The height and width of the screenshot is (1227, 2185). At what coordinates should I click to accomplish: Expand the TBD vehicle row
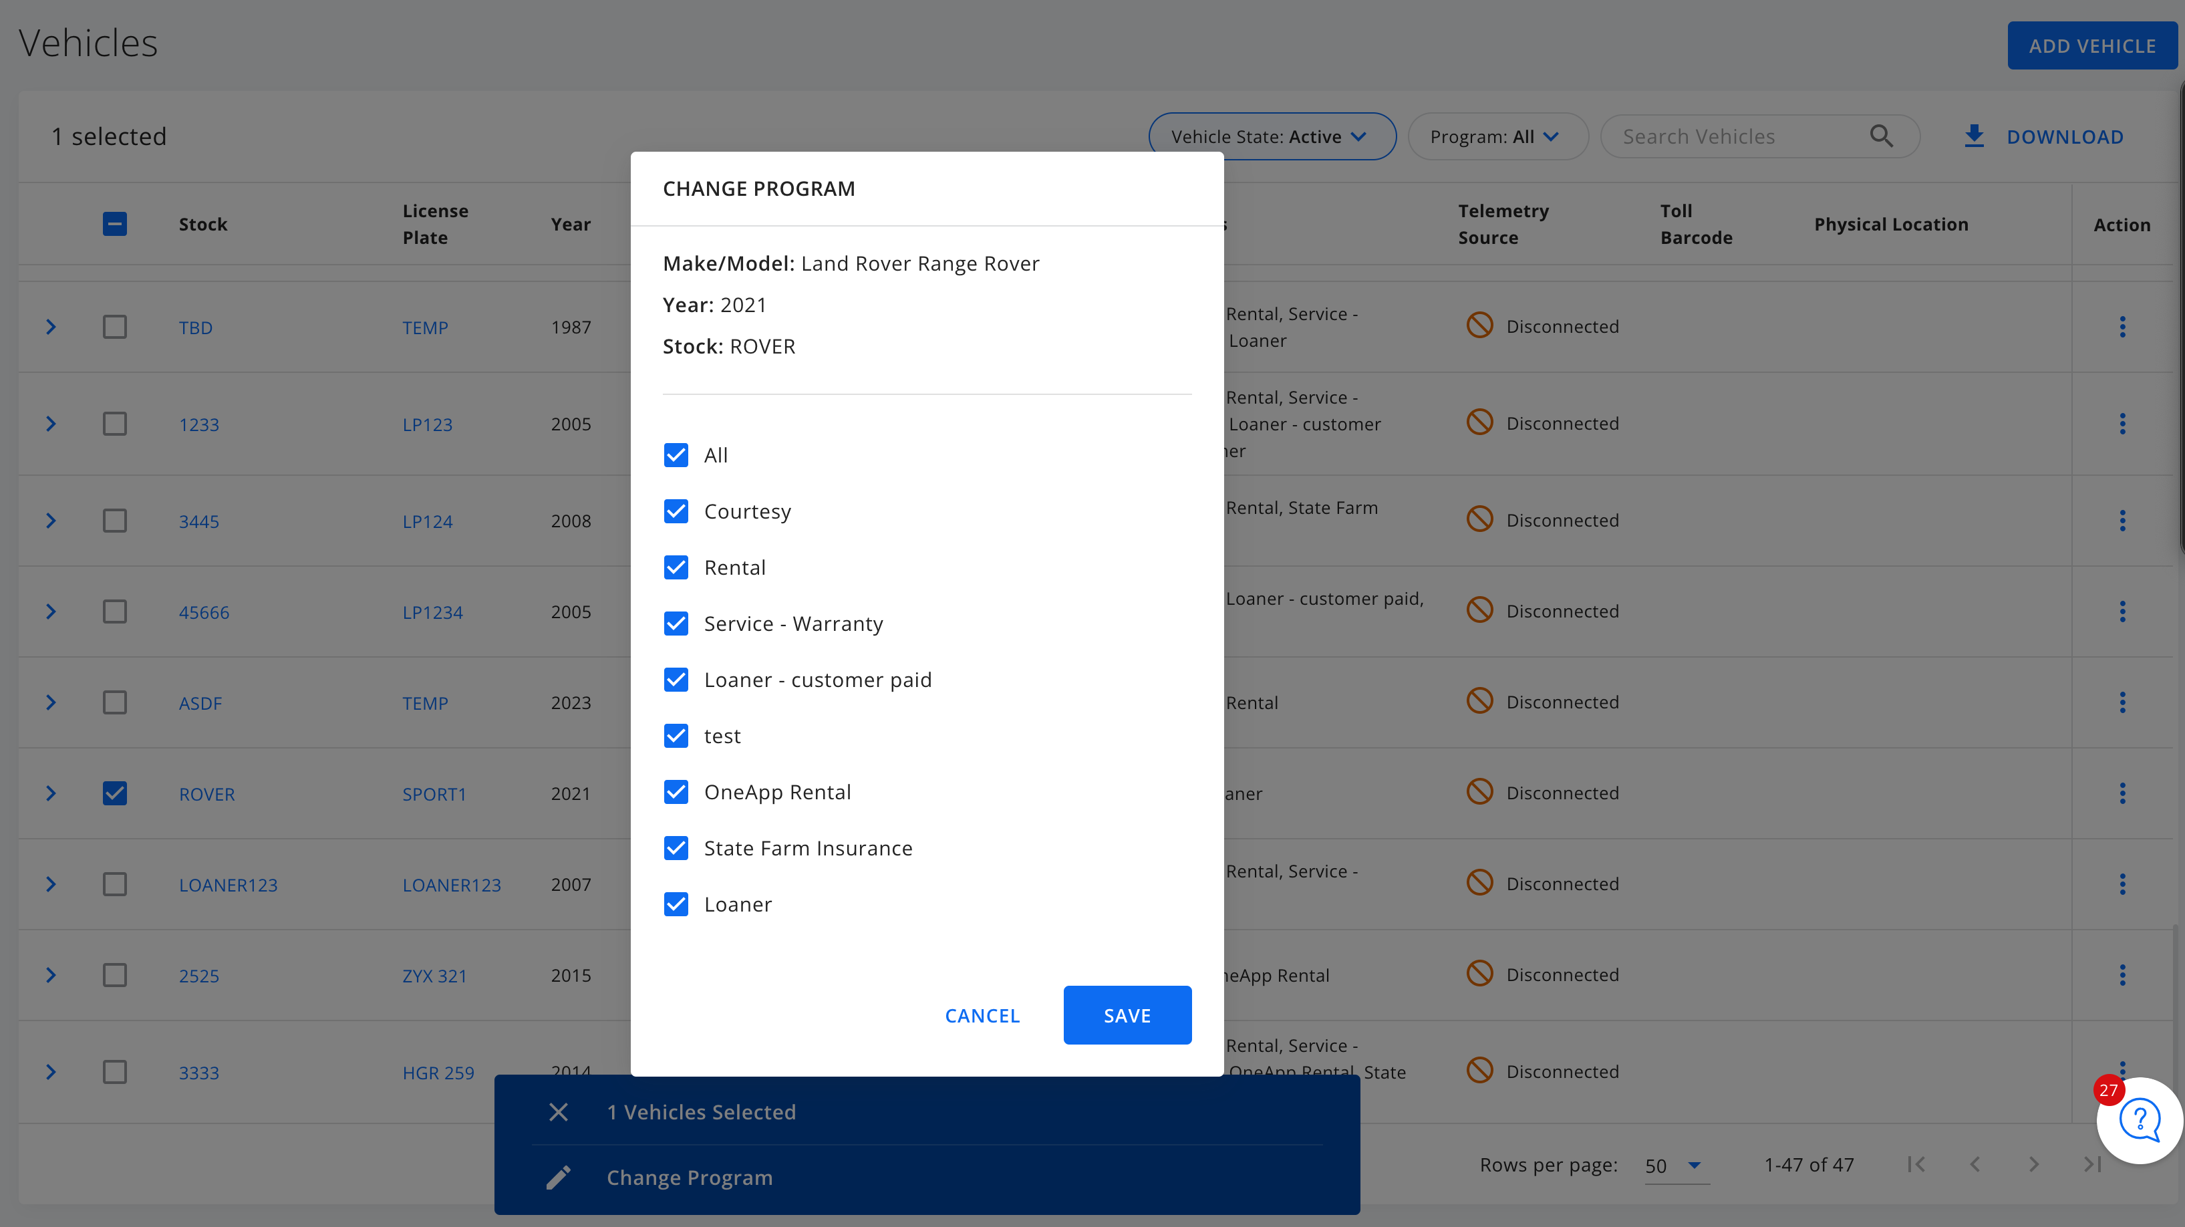coord(51,327)
